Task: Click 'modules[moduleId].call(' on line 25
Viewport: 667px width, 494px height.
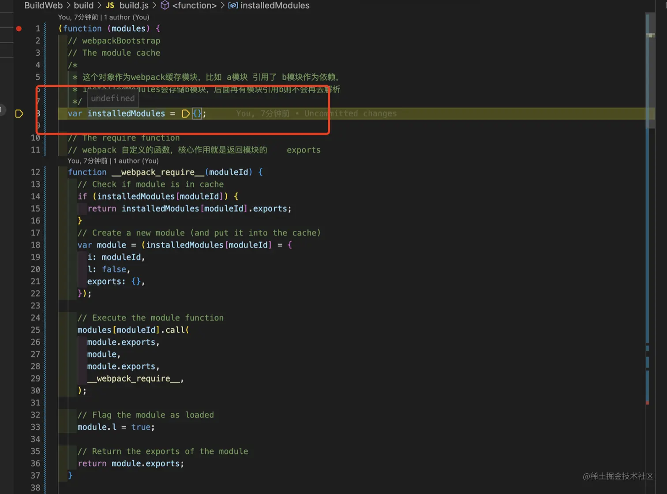Action: (133, 330)
